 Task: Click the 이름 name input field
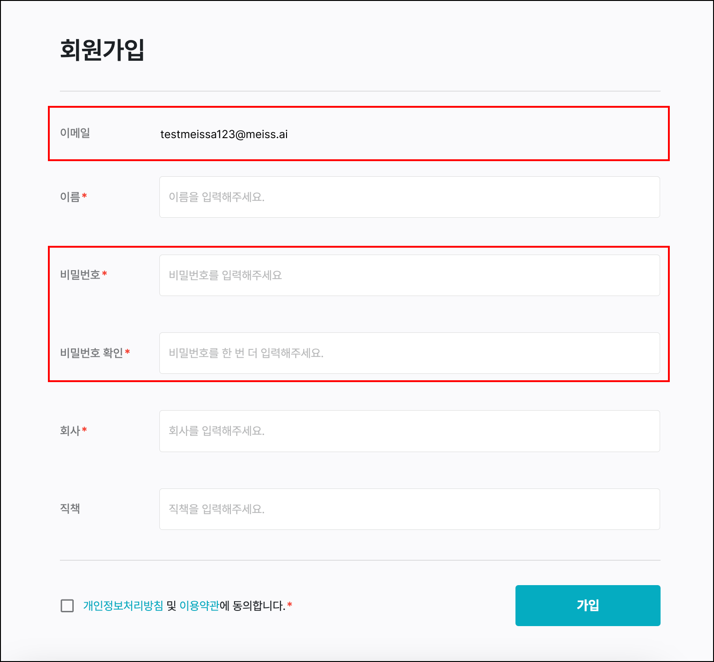[x=409, y=197]
